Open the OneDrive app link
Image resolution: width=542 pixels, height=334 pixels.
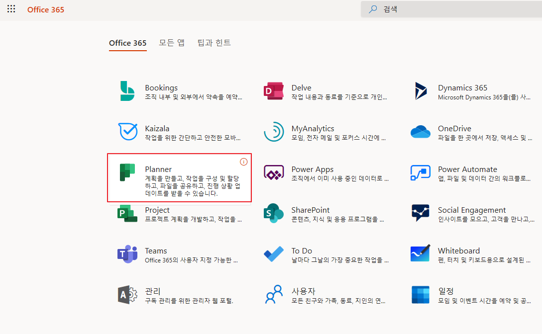tap(454, 128)
